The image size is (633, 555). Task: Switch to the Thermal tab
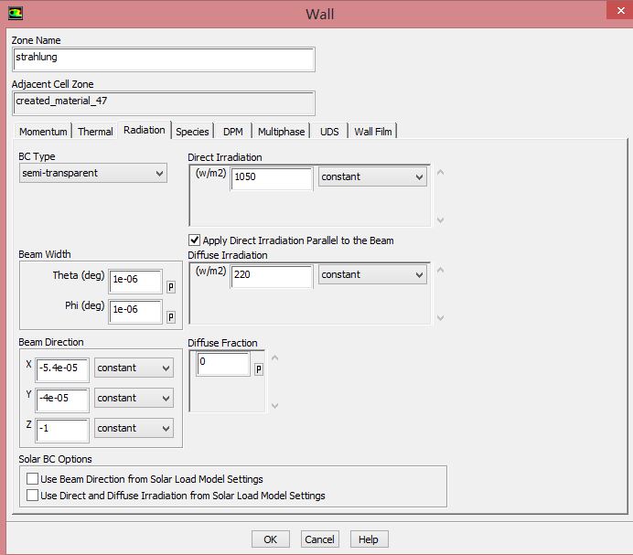click(x=95, y=132)
